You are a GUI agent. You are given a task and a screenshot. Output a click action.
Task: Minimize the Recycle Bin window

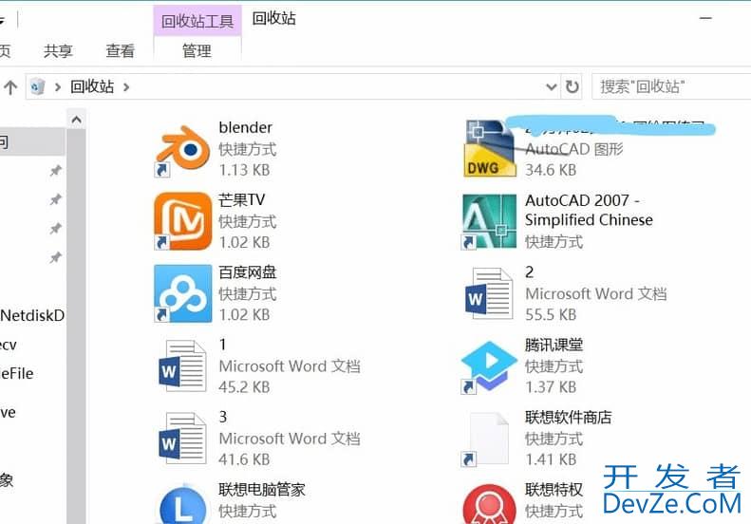(705, 18)
